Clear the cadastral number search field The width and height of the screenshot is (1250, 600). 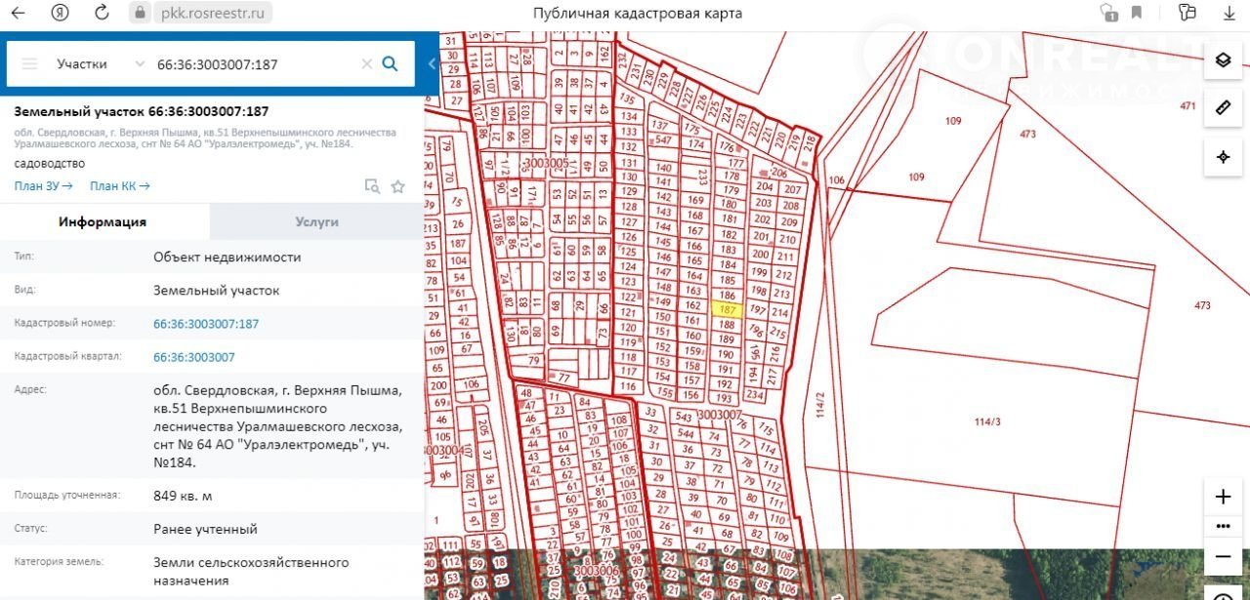point(367,64)
